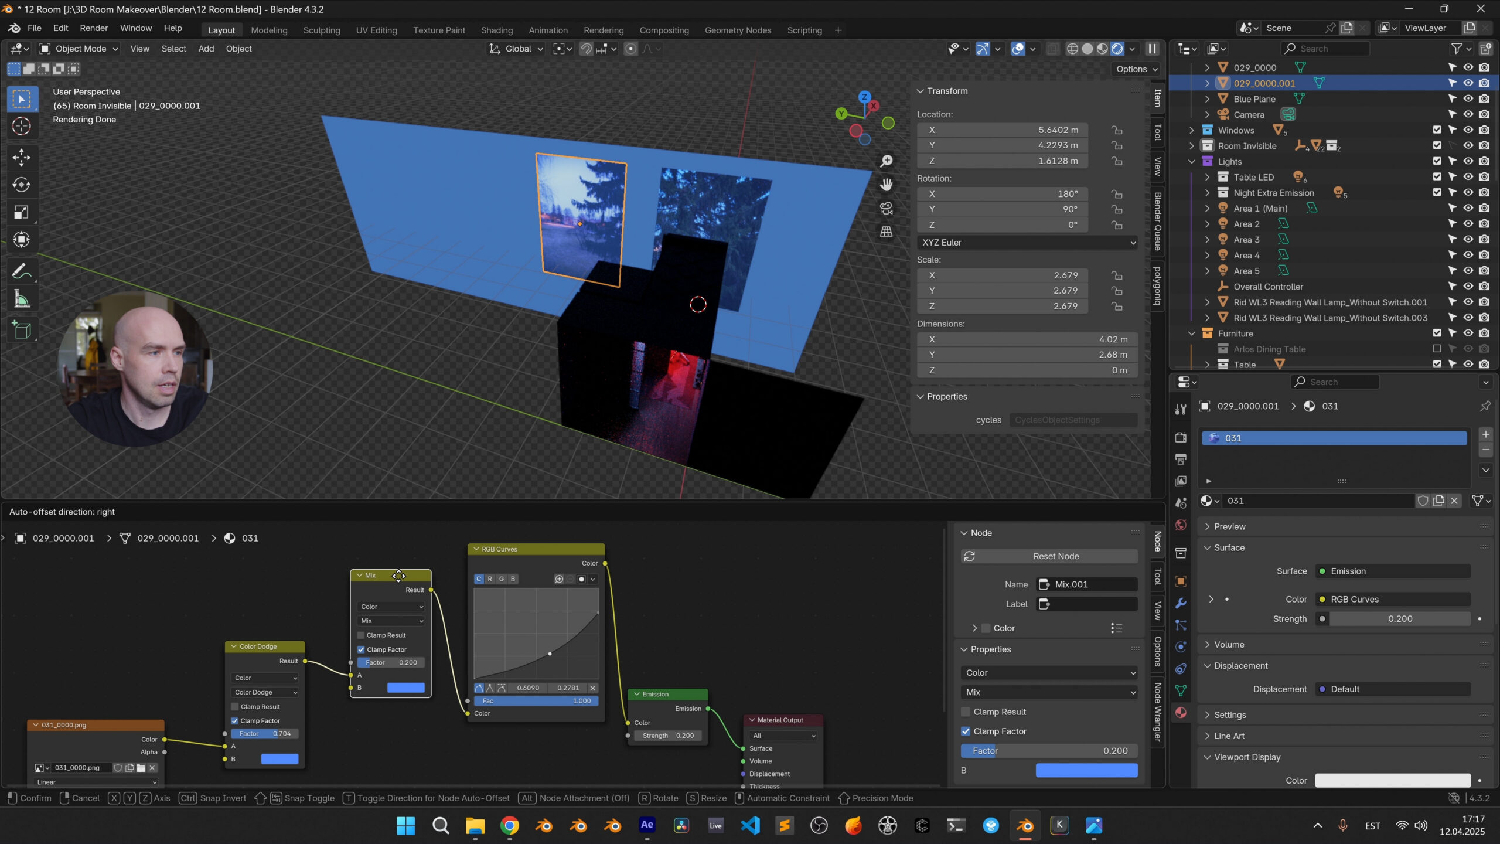Toggle Clamp Factor on the Color Dodge node
Image resolution: width=1500 pixels, height=844 pixels.
pos(235,721)
